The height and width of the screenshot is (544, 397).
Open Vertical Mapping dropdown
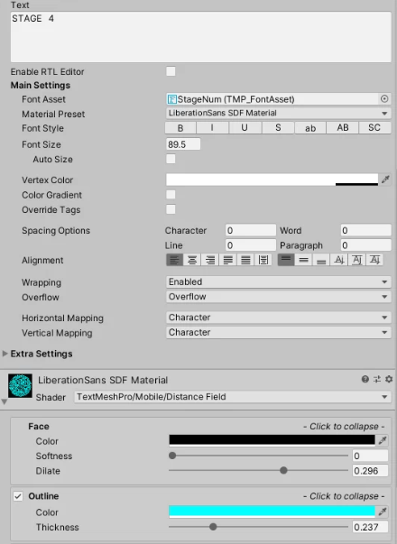(x=278, y=332)
